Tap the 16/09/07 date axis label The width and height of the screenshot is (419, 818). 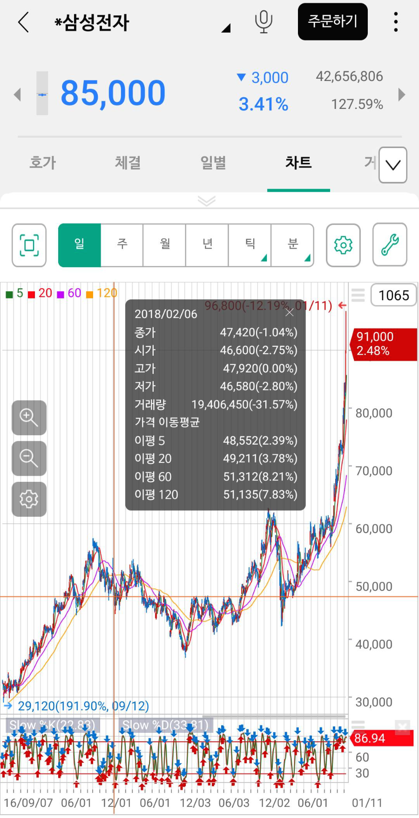point(28,803)
